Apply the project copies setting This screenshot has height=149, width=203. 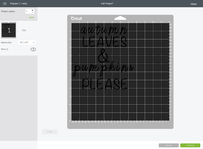[32, 17]
